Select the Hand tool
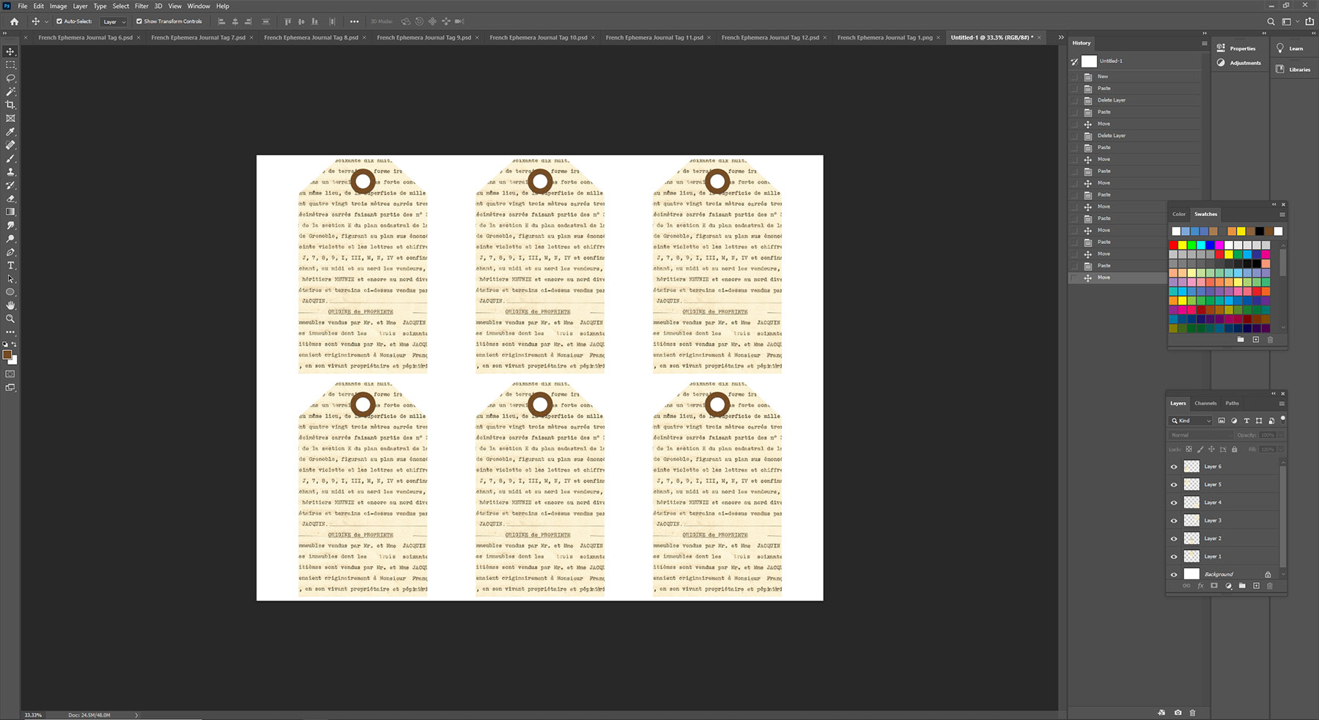The height and width of the screenshot is (720, 1319). tap(10, 305)
